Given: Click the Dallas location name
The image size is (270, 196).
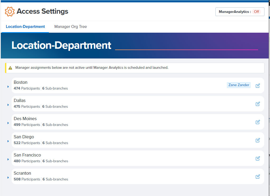Looking at the screenshot, I should (20, 101).
